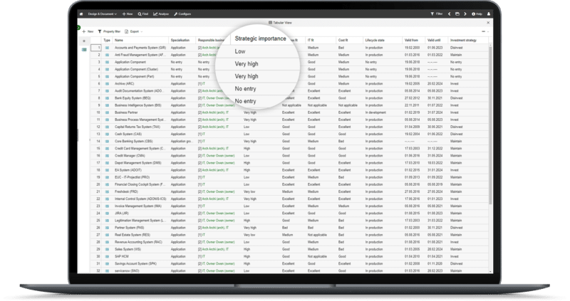Open the user profile icon
Screen dimensions: 570x301
pyautogui.click(x=489, y=14)
